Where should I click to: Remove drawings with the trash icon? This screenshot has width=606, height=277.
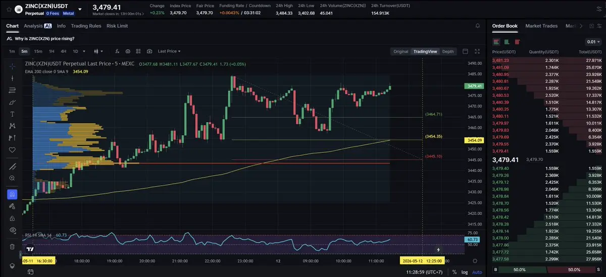tap(12, 247)
